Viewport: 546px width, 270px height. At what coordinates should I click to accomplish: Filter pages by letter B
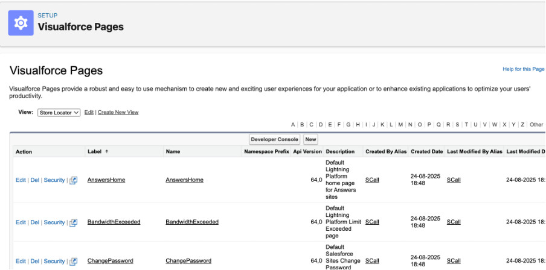[302, 124]
